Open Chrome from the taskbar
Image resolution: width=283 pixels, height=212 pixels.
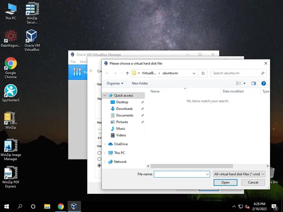tap(61, 206)
